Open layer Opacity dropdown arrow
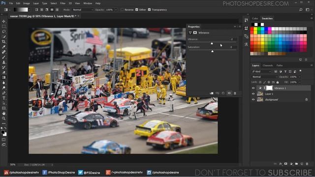315x177 pixels. [300, 77]
